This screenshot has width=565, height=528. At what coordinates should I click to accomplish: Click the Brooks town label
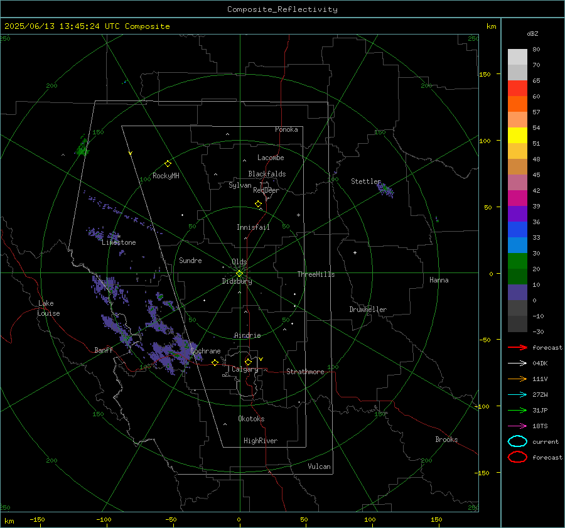[x=446, y=439]
